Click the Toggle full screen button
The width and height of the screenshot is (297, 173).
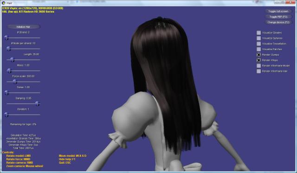278,11
